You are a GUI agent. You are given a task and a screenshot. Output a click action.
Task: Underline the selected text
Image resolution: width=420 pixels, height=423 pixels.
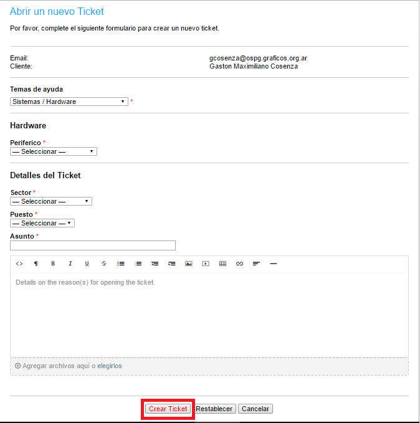87,264
